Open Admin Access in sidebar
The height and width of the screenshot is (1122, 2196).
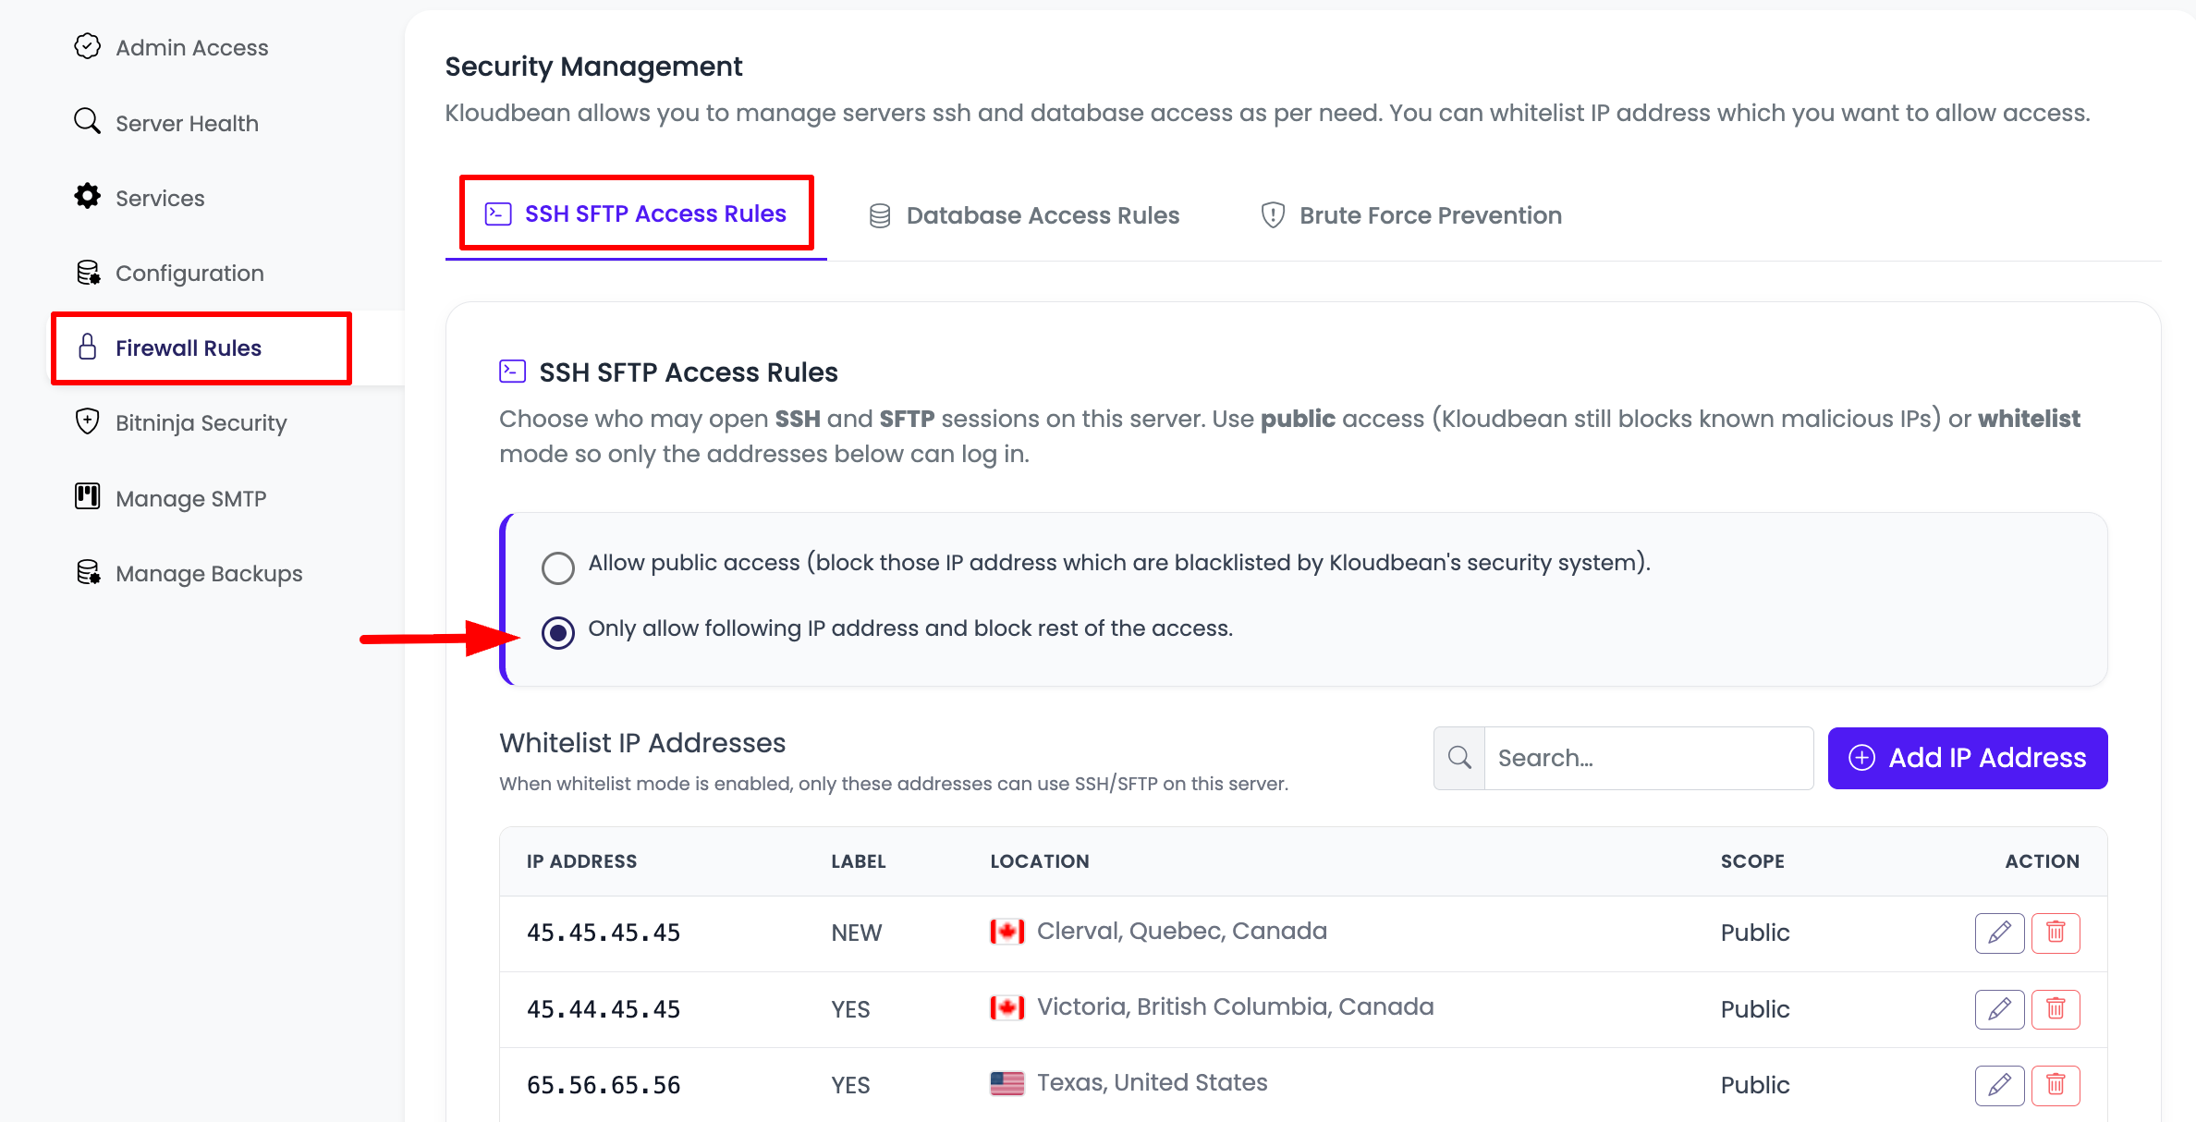click(x=191, y=47)
